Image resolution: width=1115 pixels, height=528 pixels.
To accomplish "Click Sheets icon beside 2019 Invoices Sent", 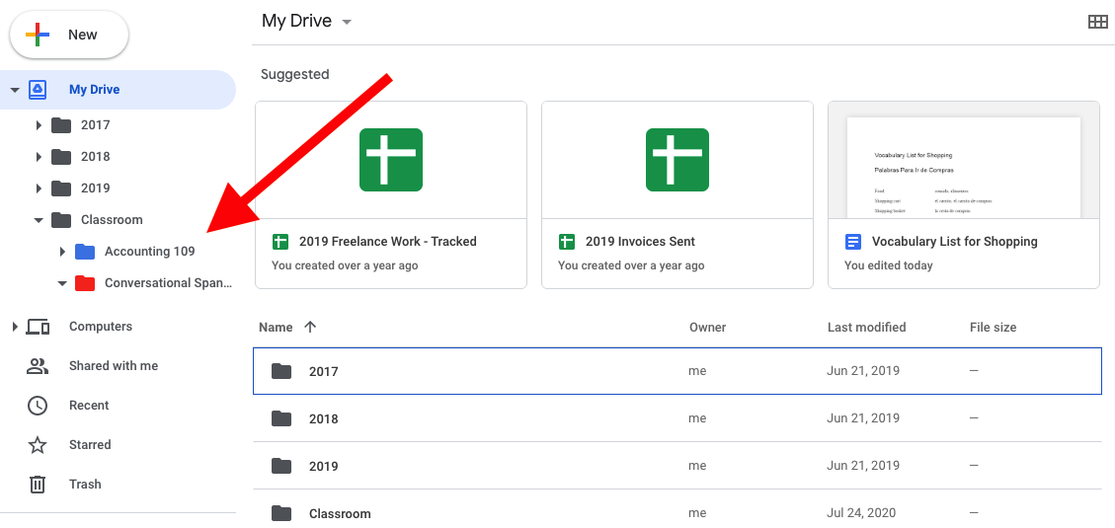I will pyautogui.click(x=567, y=242).
